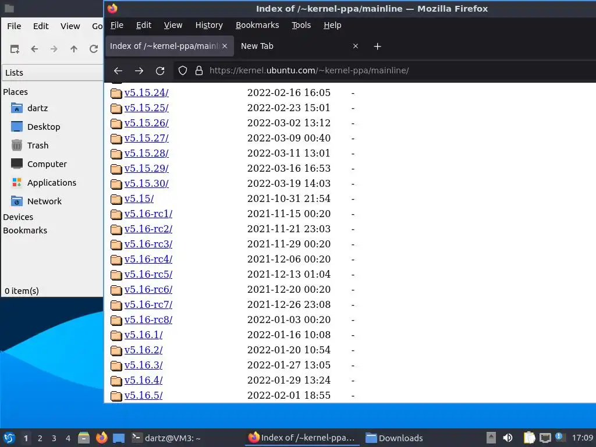This screenshot has height=447, width=596.
Task: Go forward in file manager
Action: 54,49
